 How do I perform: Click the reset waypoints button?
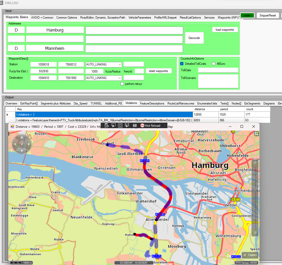tap(158, 71)
